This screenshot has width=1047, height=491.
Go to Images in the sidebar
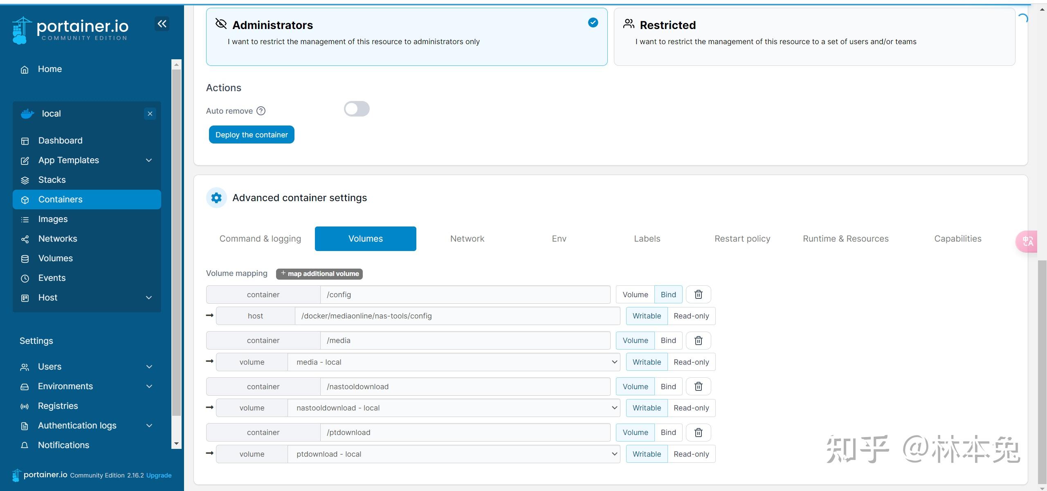tap(53, 219)
